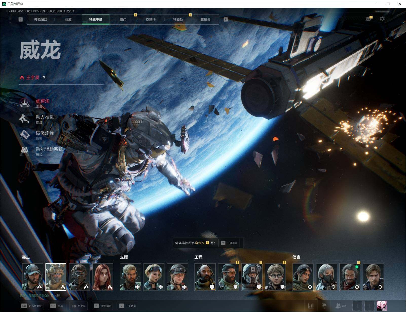Screen dimensions: 406x312
Task: Select the red-haired assault operator
Action: [103, 277]
